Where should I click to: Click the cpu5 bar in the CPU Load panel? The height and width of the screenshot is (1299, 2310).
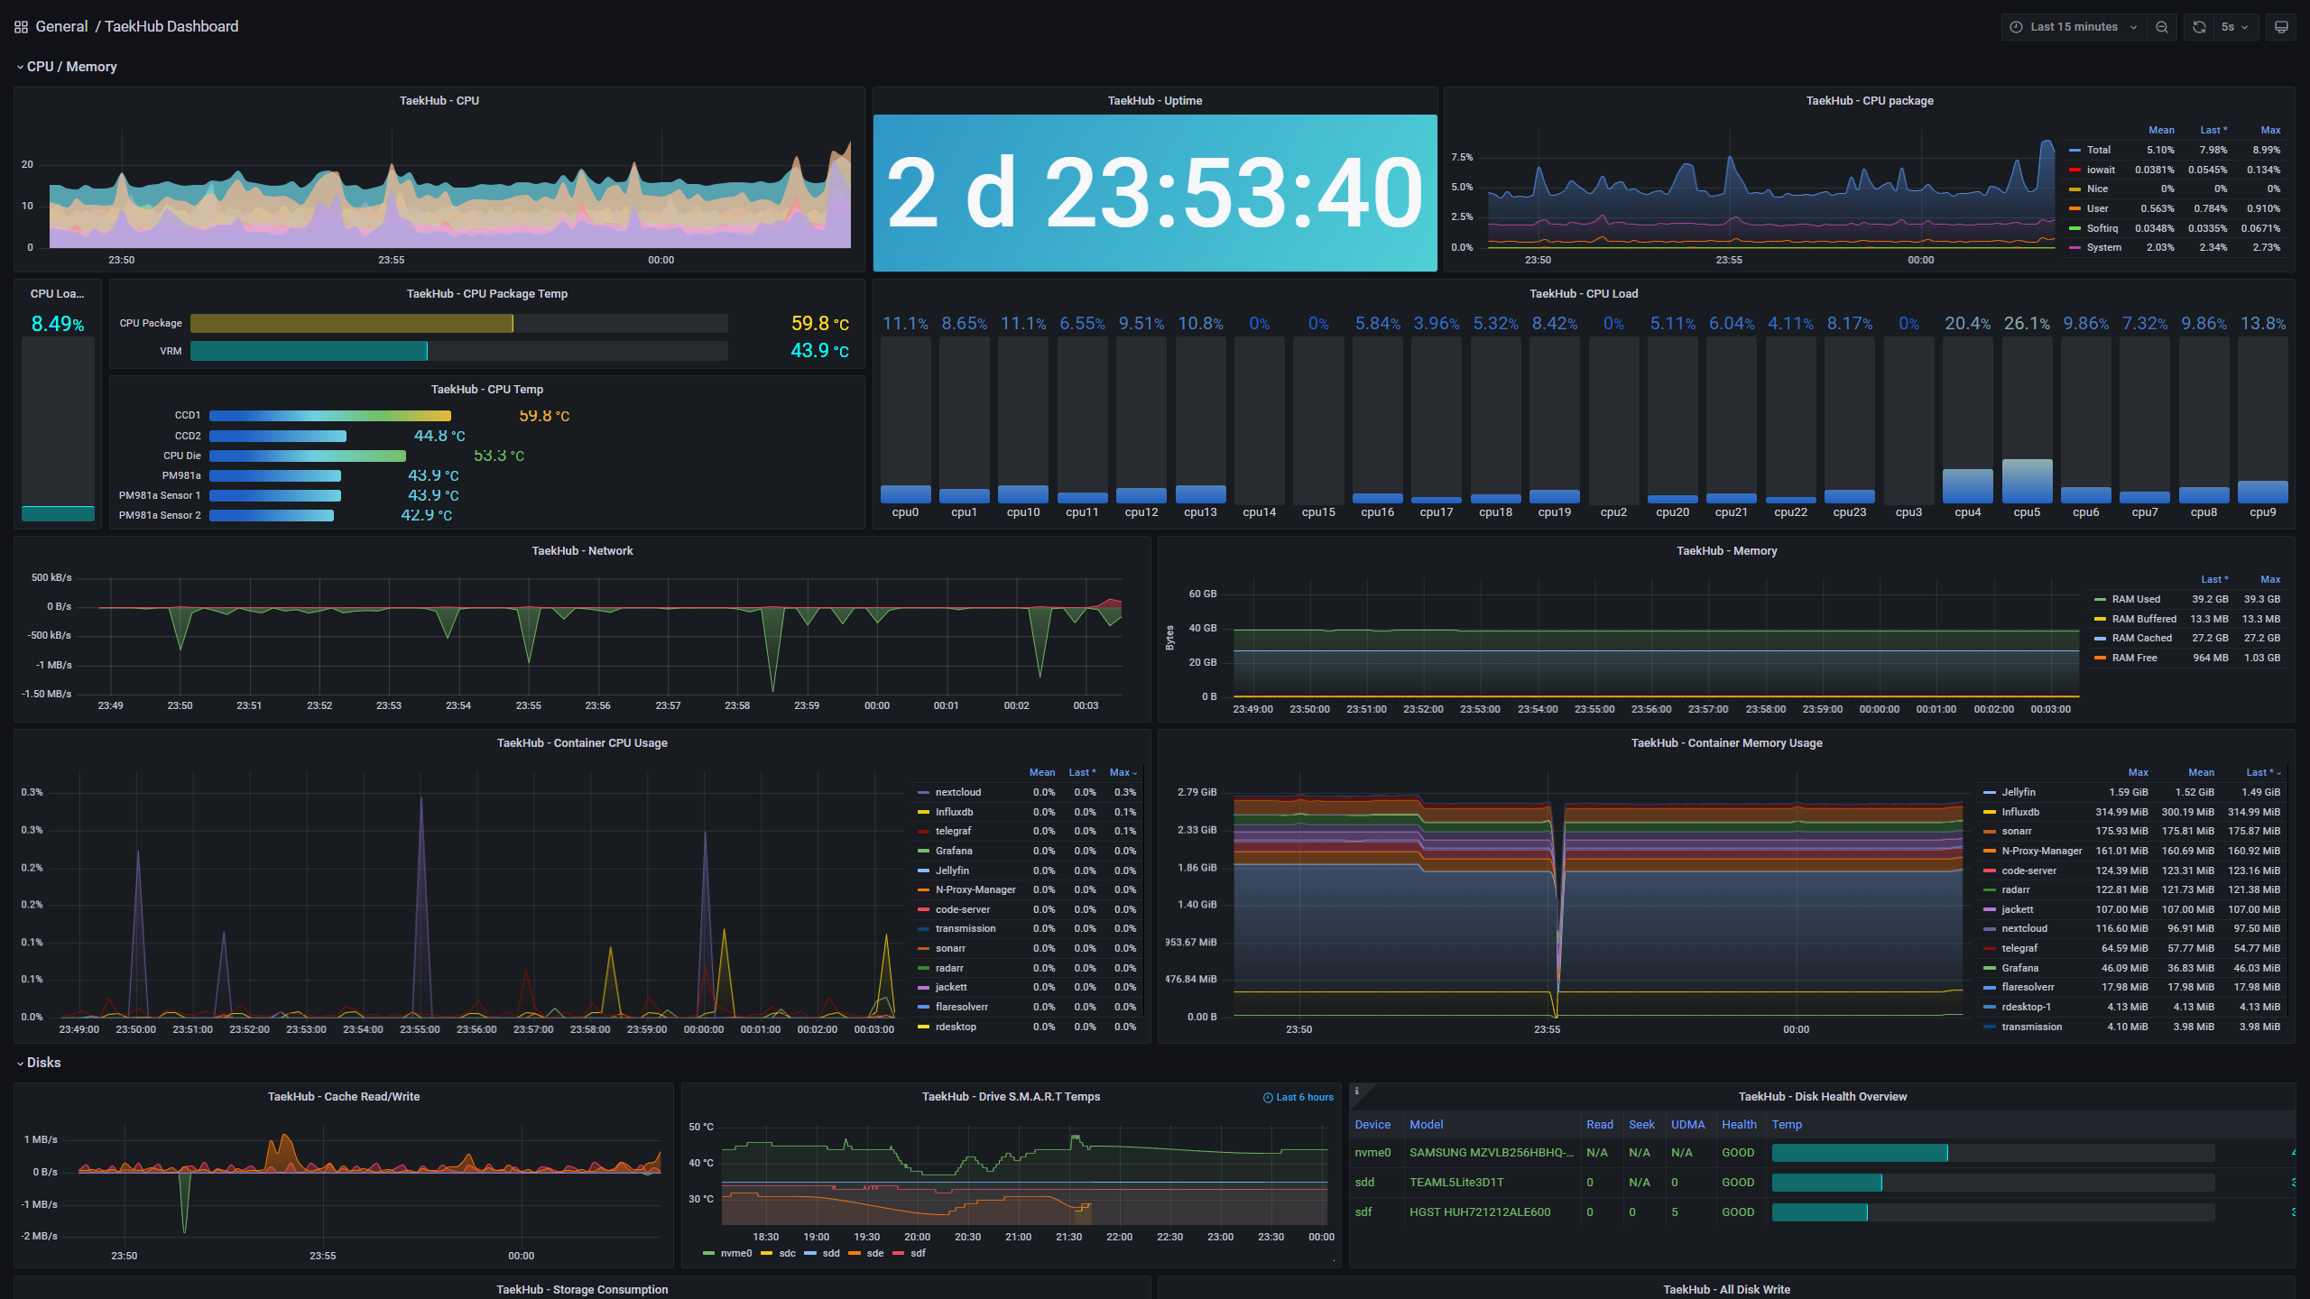coord(2026,481)
